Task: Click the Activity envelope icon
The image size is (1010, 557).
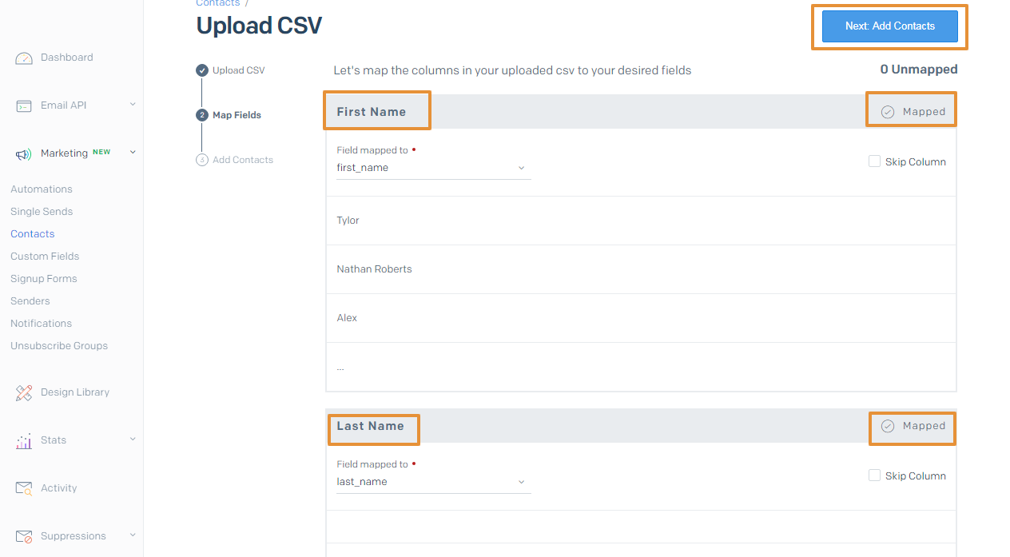Action: tap(24, 488)
